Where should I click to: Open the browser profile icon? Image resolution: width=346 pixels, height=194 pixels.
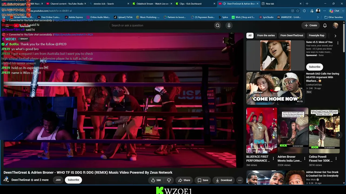tap(318, 11)
